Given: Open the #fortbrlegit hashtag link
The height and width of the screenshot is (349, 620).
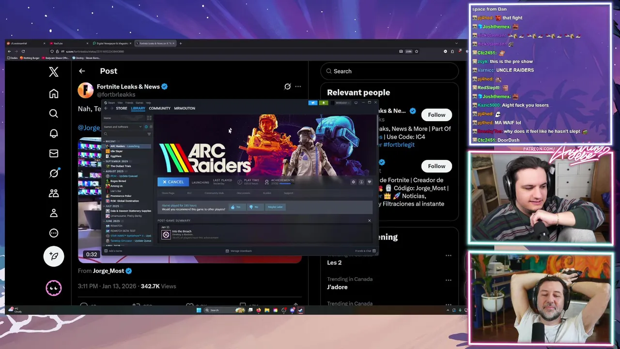Looking at the screenshot, I should (x=399, y=144).
